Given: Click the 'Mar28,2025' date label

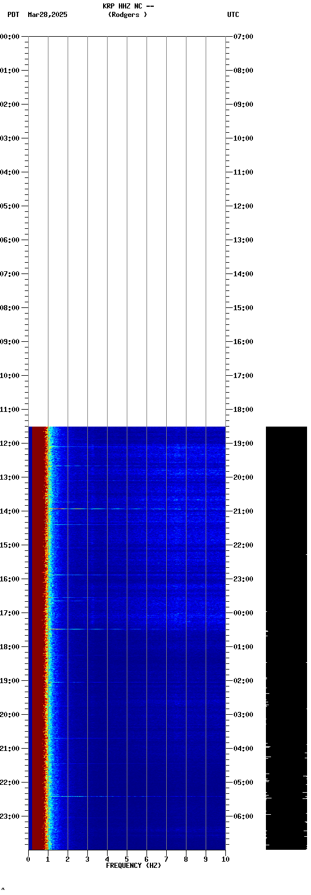Looking at the screenshot, I should (x=47, y=15).
